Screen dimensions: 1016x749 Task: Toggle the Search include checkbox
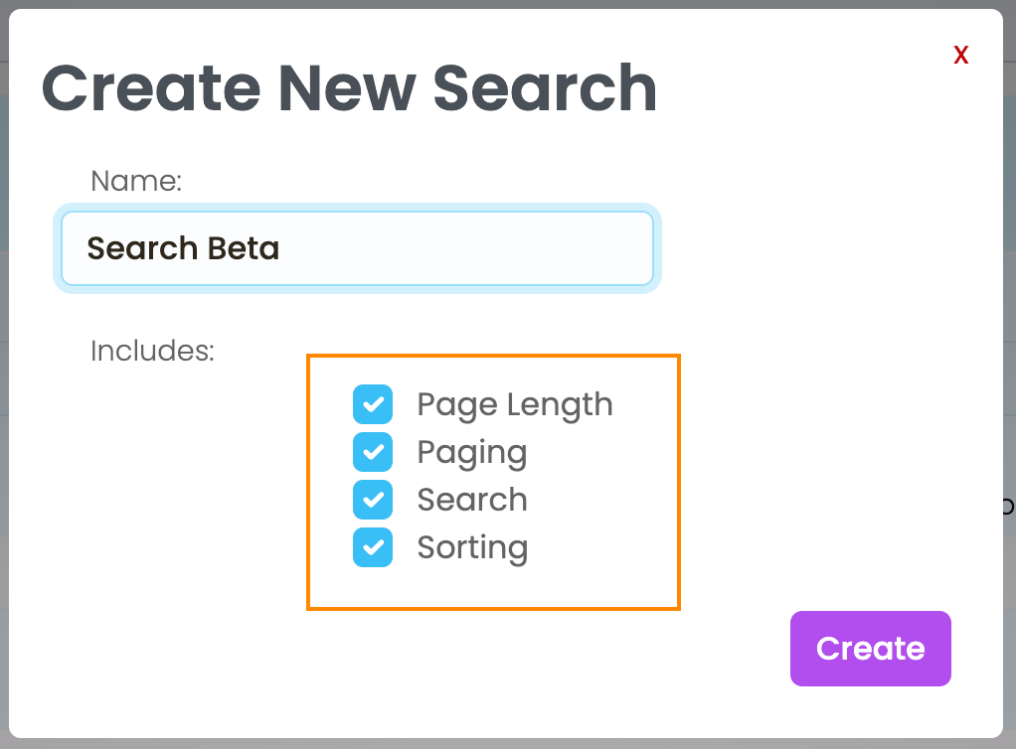[373, 500]
